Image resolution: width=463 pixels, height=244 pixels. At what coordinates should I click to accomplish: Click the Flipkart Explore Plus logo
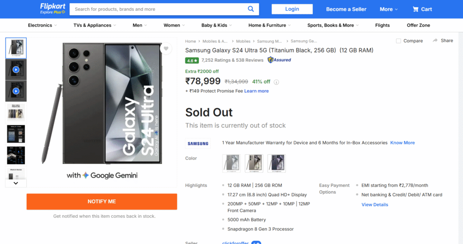click(52, 9)
